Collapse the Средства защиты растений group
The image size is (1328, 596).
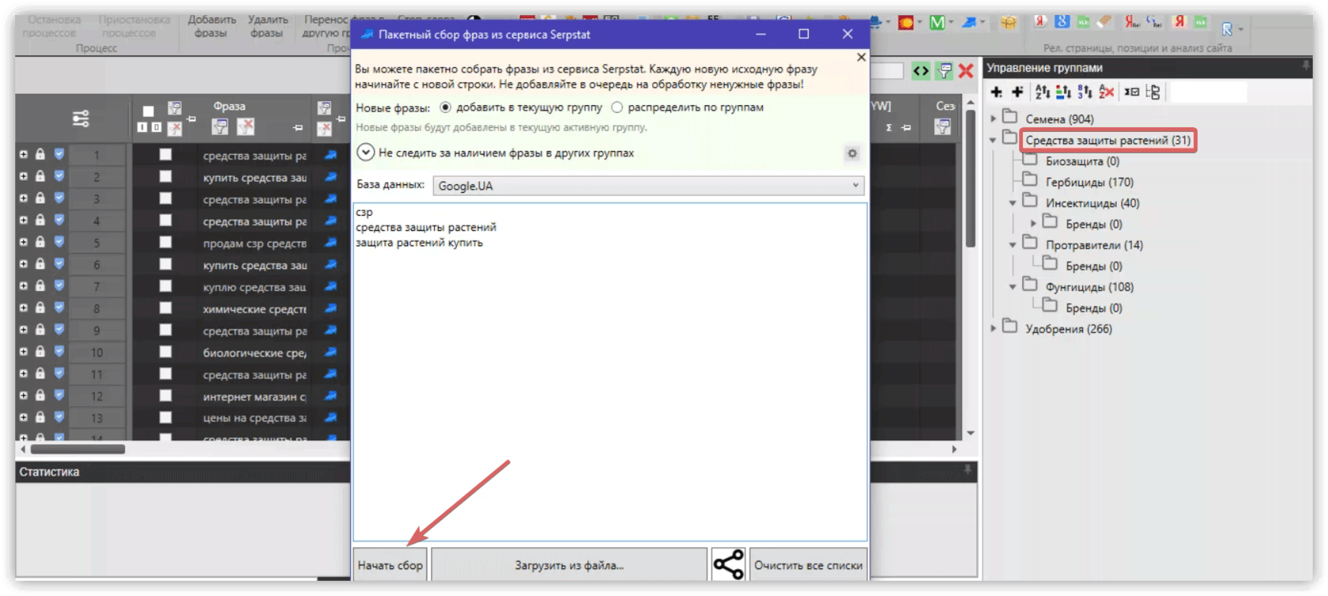[994, 140]
